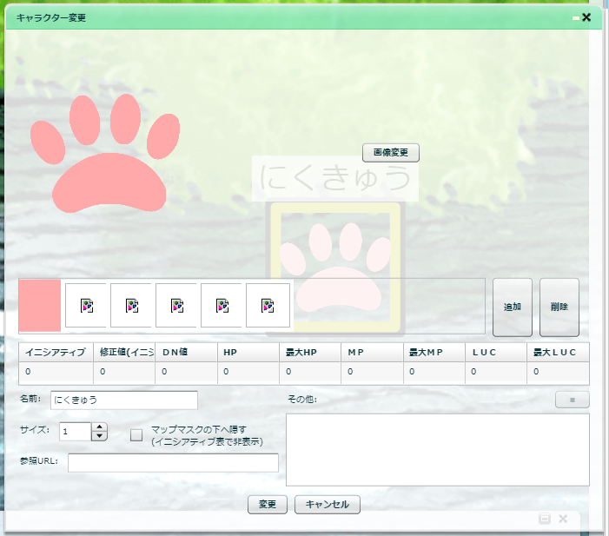Click the 追加 button
Image resolution: width=609 pixels, height=536 pixels.
point(513,307)
